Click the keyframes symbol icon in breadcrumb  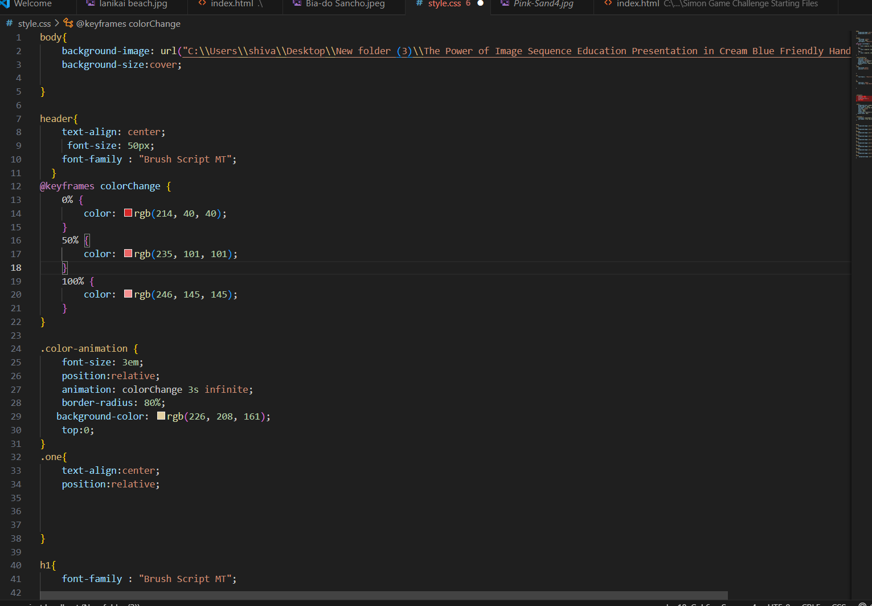point(68,23)
